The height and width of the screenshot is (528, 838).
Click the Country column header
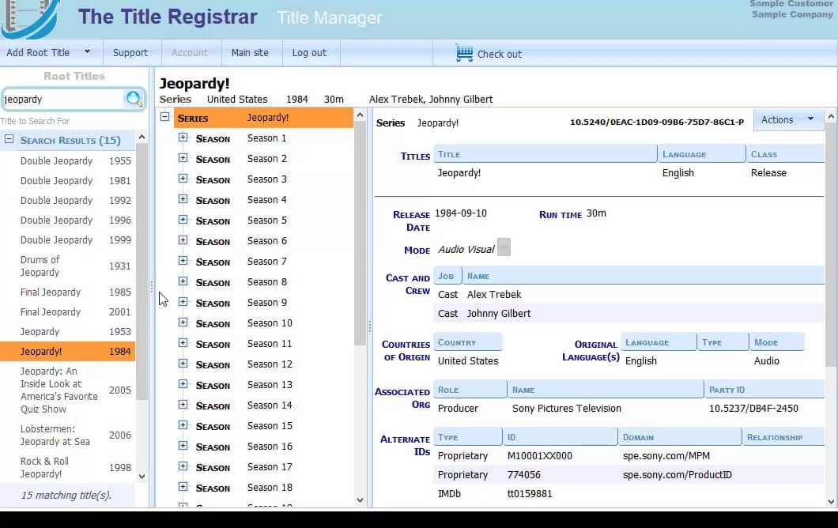[468, 342]
